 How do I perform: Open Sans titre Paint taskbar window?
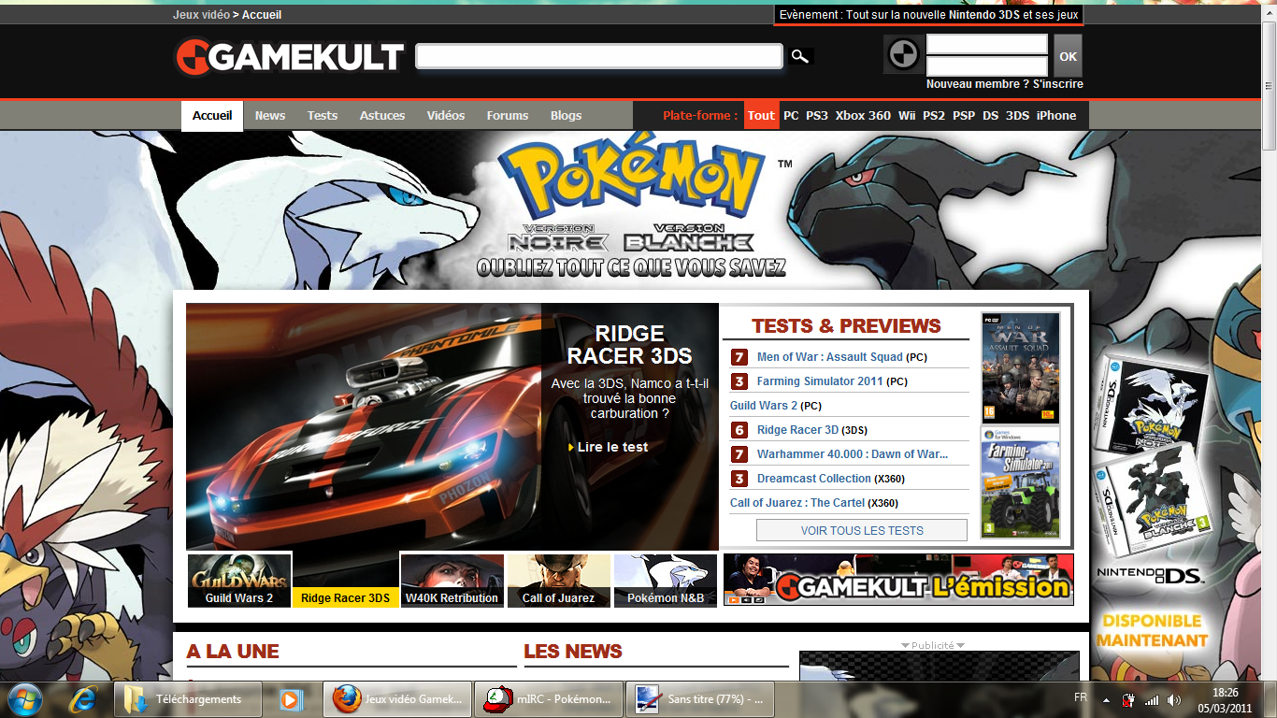(x=701, y=699)
